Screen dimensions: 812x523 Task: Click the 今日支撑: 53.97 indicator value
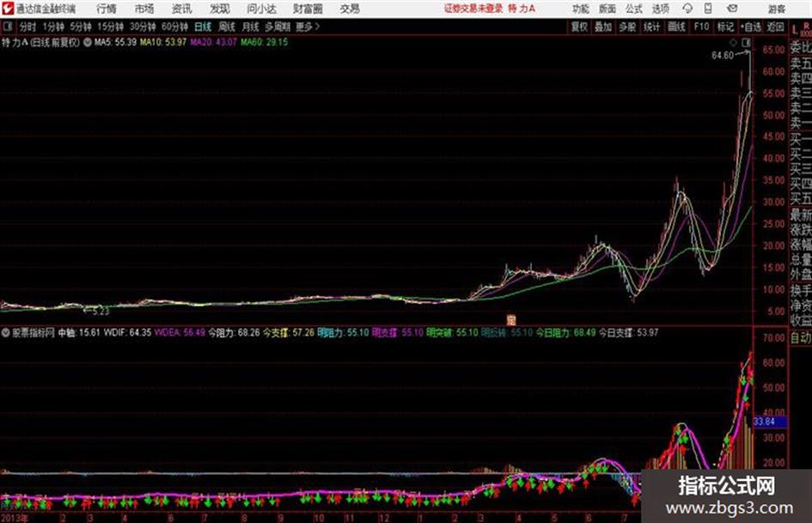628,332
